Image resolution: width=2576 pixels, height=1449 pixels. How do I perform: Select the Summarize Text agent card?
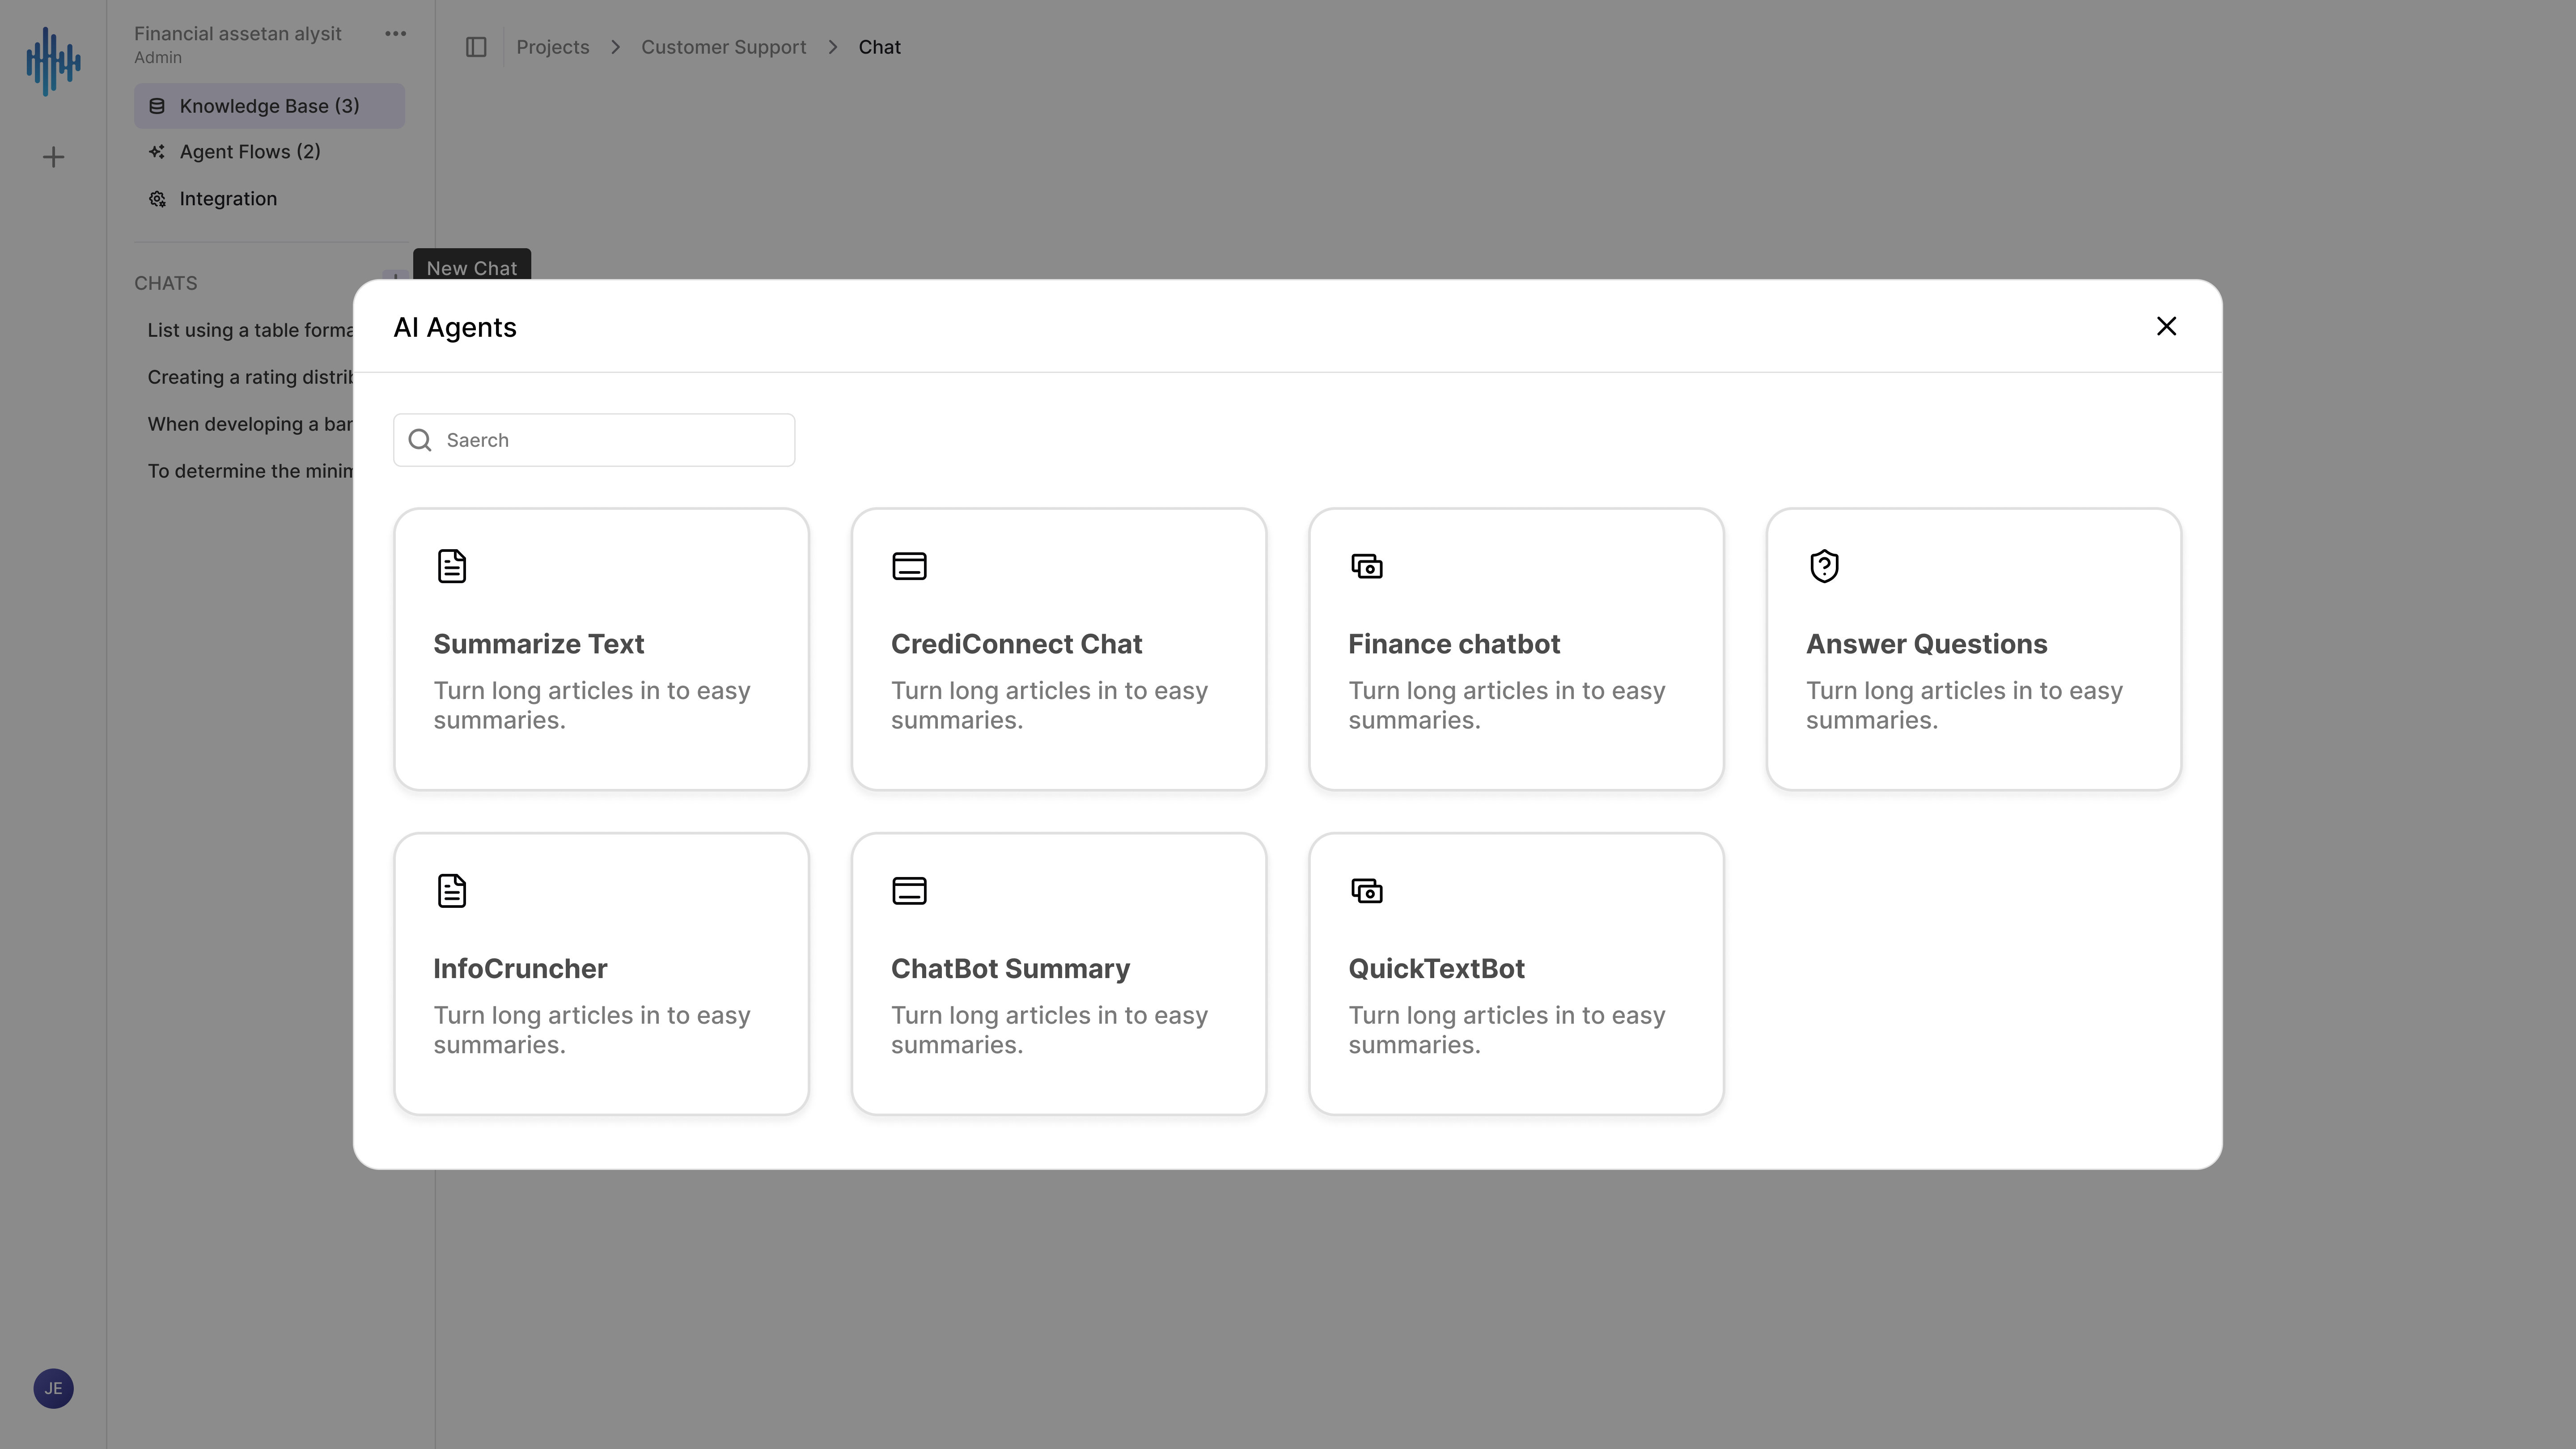pos(601,649)
